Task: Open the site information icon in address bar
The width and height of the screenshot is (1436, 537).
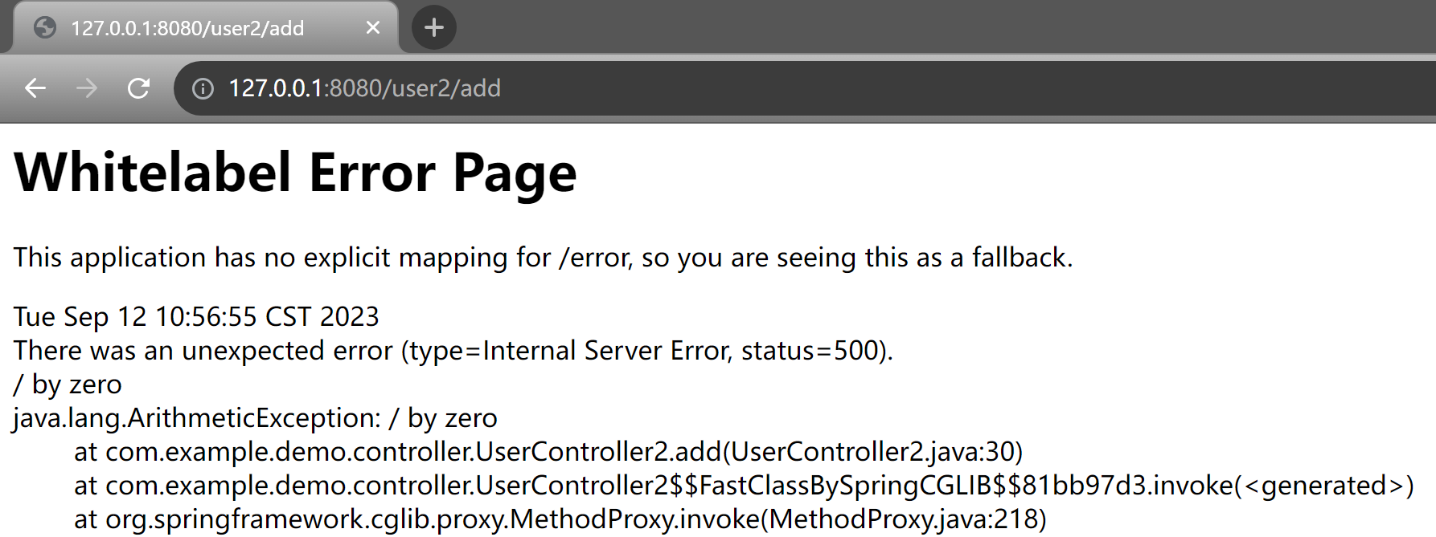Action: click(x=203, y=88)
